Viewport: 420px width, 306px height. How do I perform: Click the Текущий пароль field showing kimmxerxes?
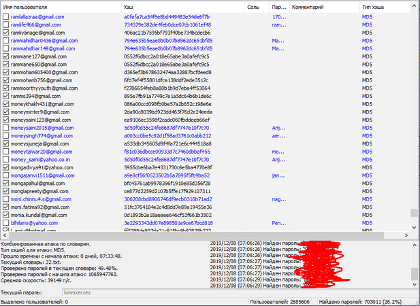tap(240, 292)
